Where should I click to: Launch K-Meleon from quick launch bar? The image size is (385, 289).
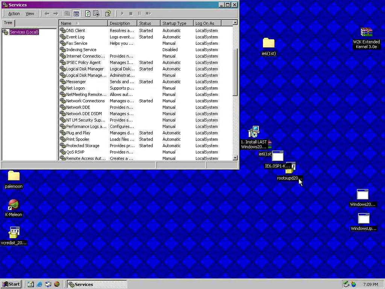point(57,284)
